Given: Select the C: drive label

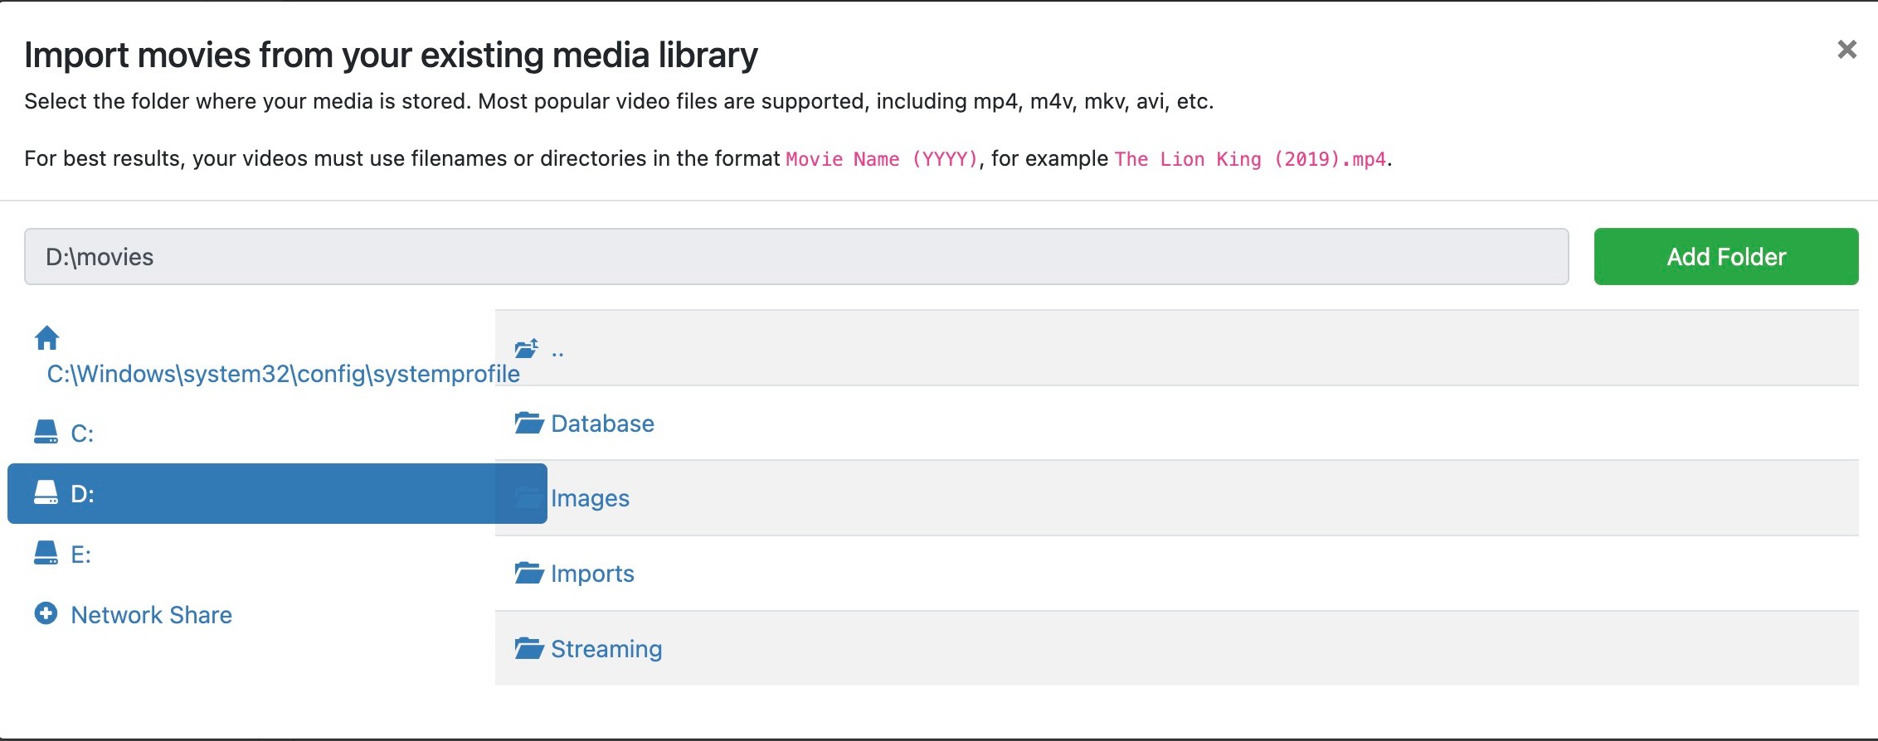Looking at the screenshot, I should point(82,433).
